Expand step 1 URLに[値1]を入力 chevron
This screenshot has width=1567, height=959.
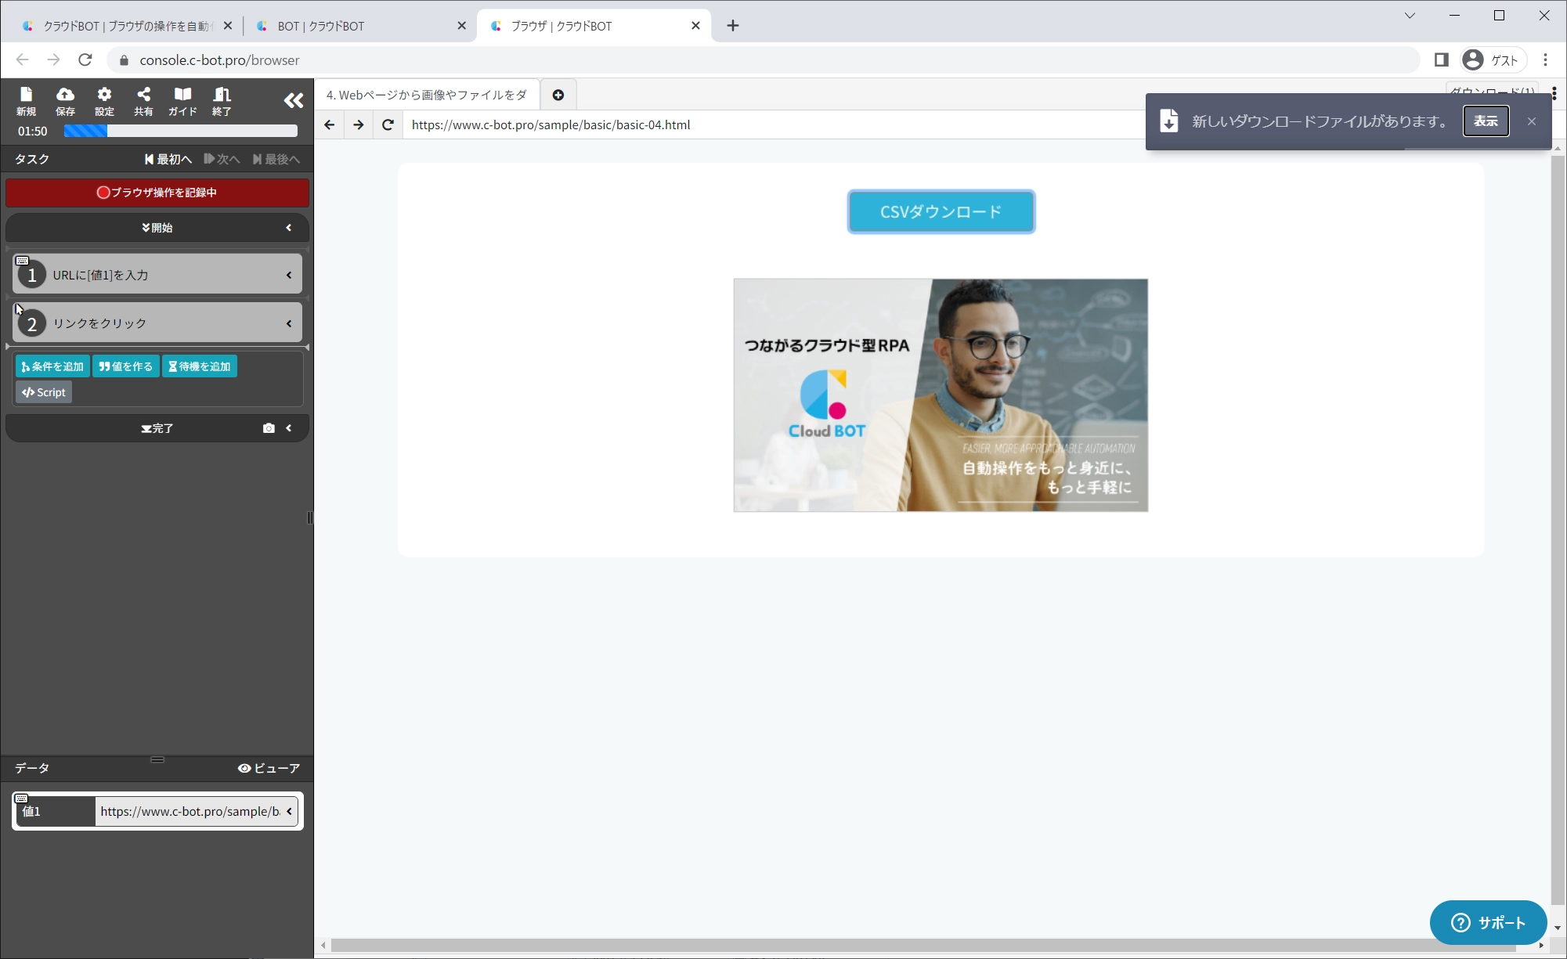pos(289,275)
